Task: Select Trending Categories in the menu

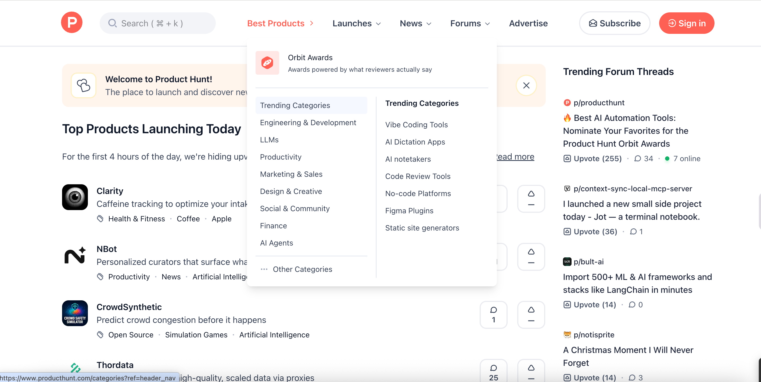Action: (311, 106)
